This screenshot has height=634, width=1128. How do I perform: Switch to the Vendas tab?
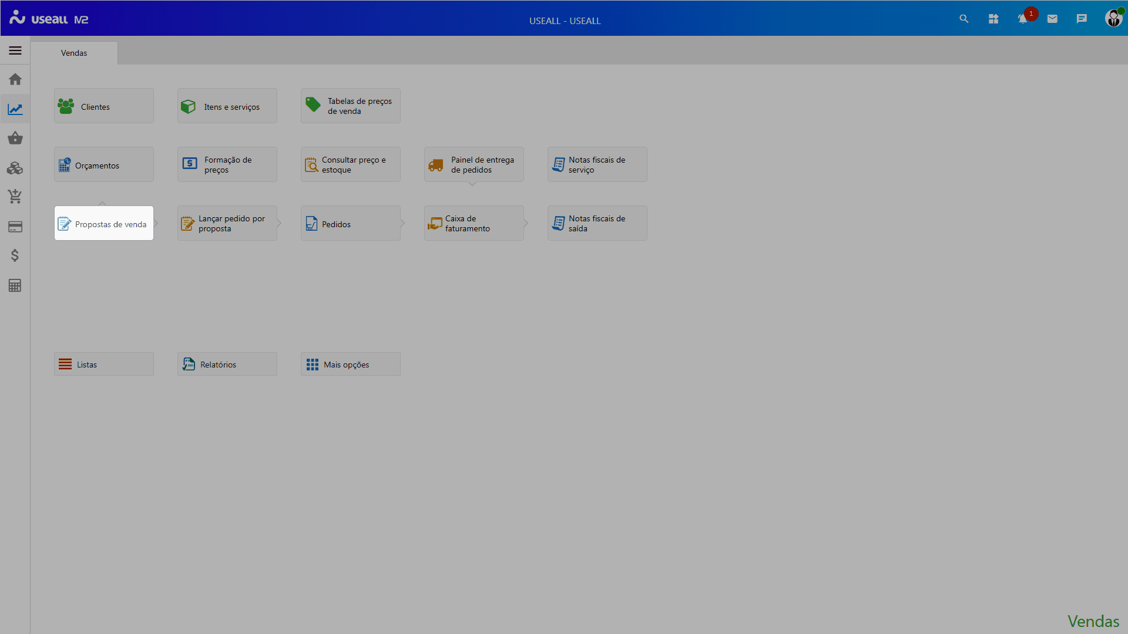coord(74,53)
